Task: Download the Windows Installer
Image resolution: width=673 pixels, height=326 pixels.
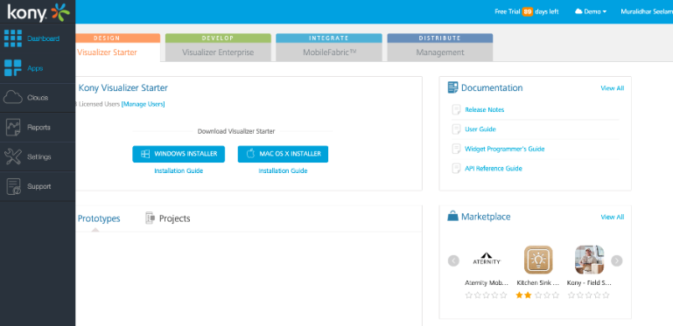Action: point(179,154)
